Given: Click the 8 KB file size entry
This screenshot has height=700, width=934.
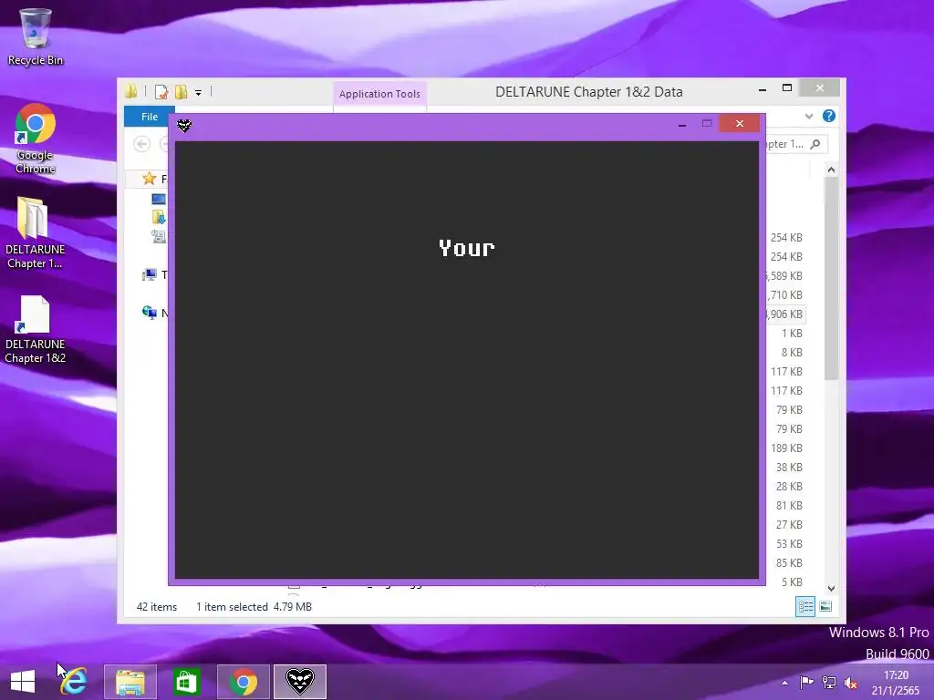Looking at the screenshot, I should (792, 352).
